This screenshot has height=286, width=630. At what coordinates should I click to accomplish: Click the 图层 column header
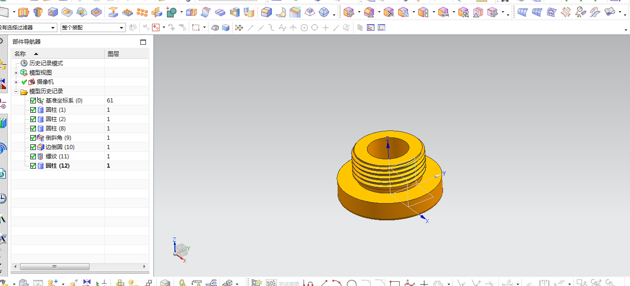127,54
